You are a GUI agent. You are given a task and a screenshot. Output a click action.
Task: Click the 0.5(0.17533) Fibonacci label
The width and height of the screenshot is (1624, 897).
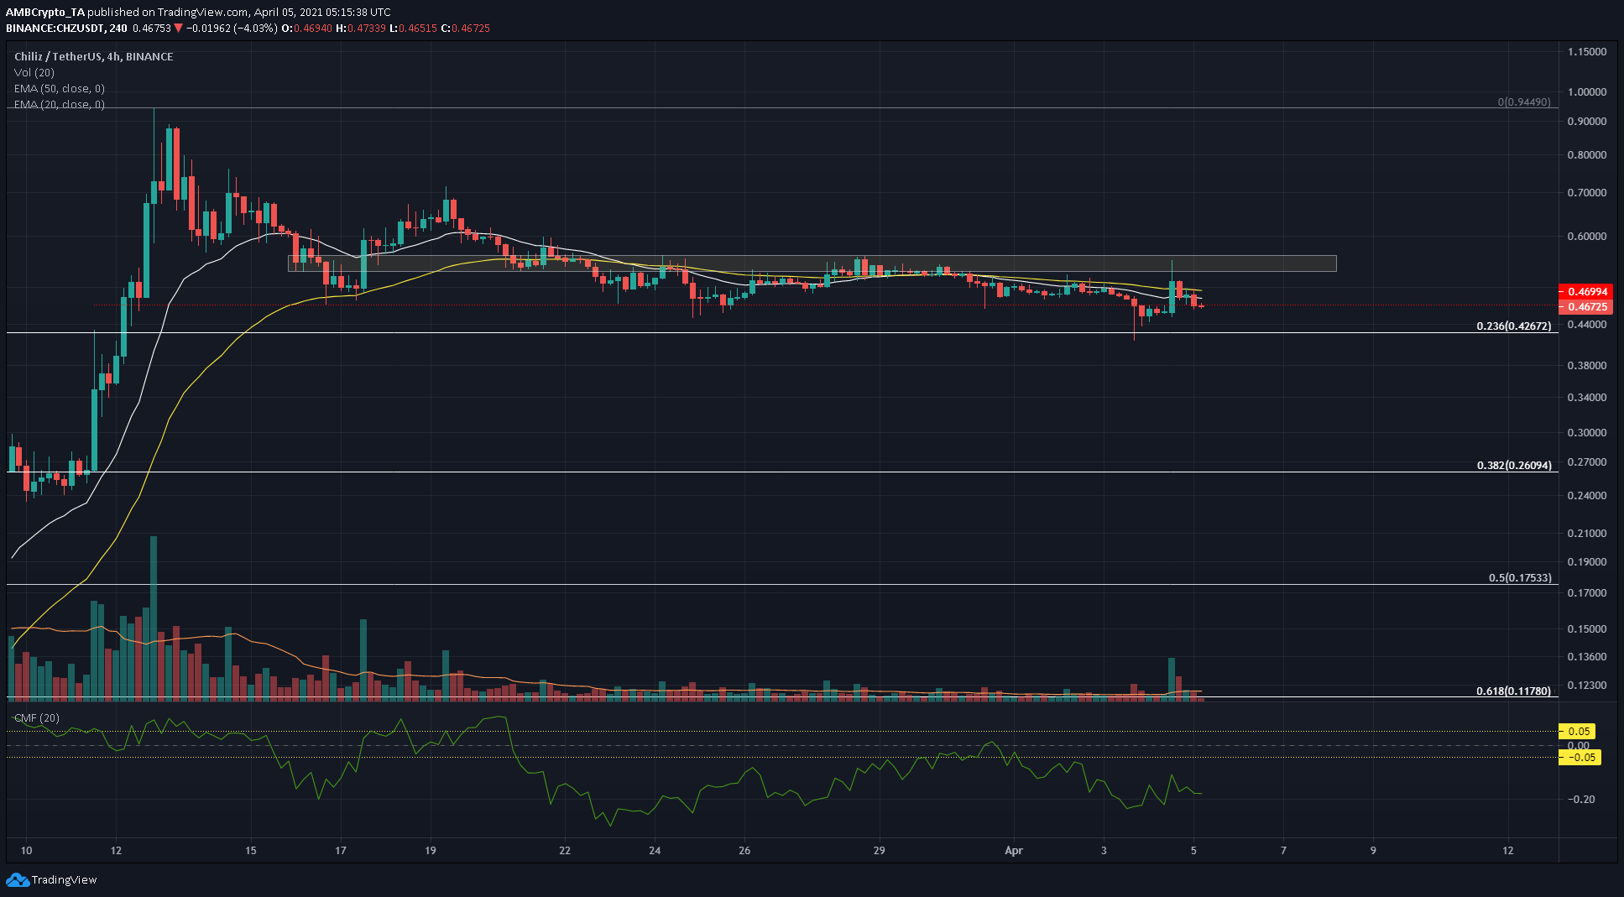(x=1520, y=577)
